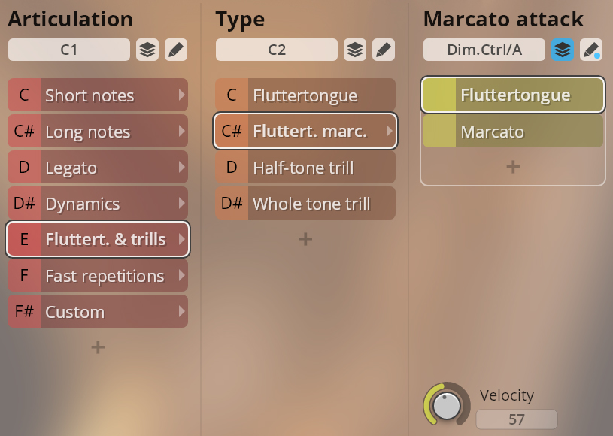Click the pencil edit icon under Type

coord(384,50)
